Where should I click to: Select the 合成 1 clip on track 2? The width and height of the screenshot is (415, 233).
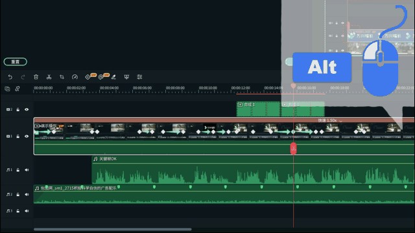pyautogui.click(x=258, y=109)
